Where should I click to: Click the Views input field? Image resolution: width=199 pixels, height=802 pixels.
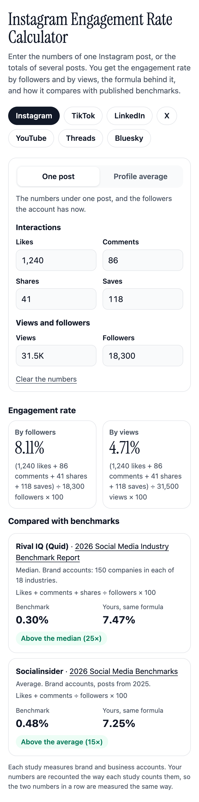point(56,356)
